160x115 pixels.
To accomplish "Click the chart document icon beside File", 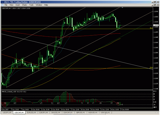I will pos(3,5).
